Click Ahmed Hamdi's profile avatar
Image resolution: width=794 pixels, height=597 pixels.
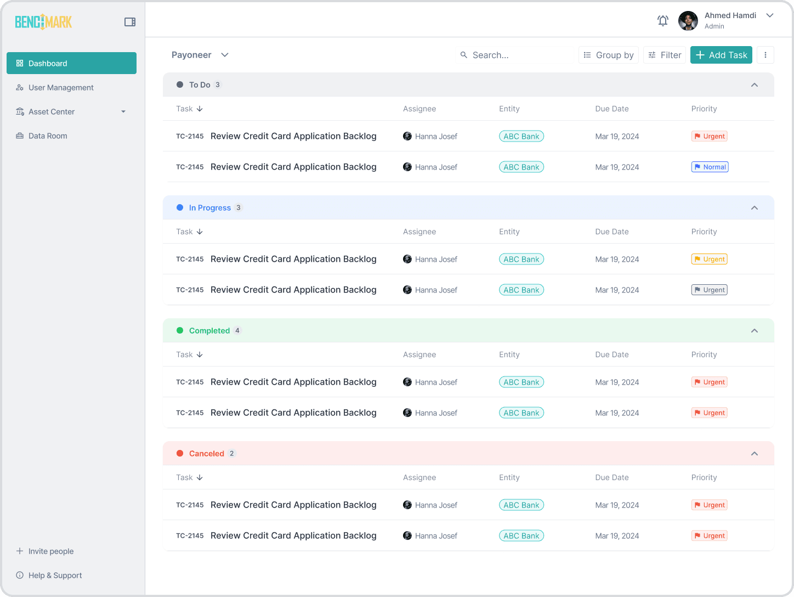688,21
